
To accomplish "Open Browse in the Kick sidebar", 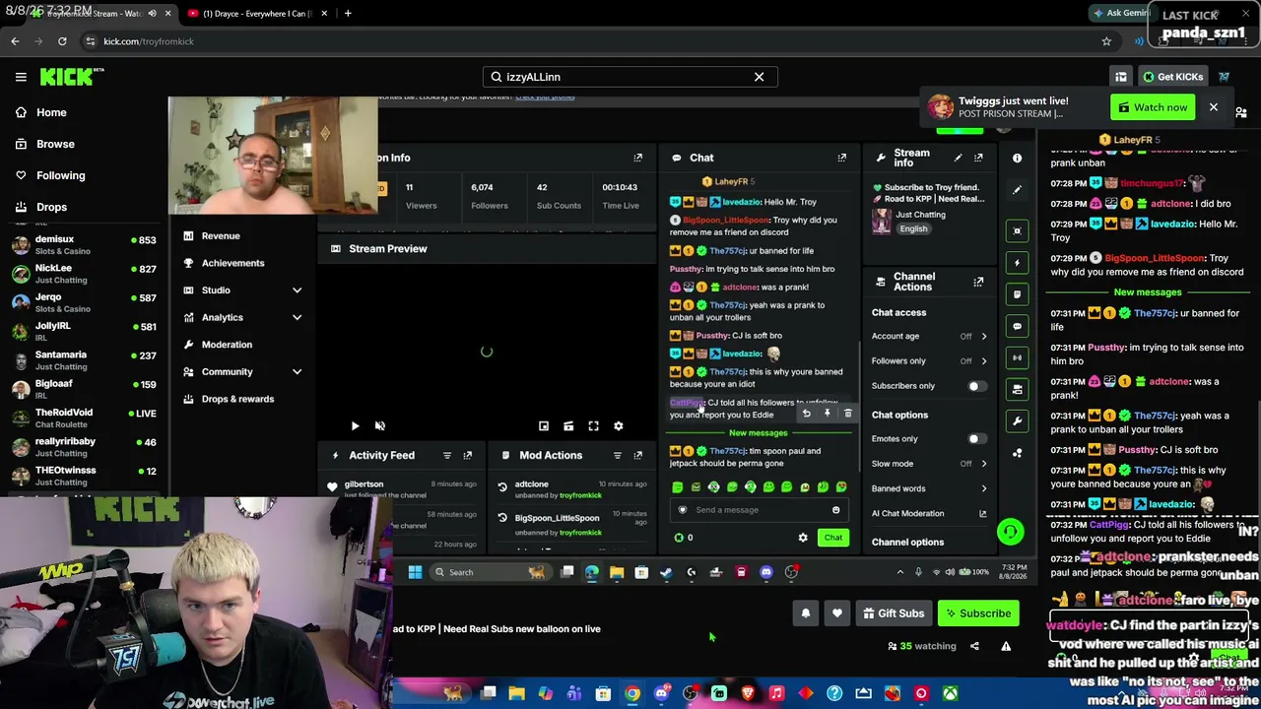I will pos(55,144).
